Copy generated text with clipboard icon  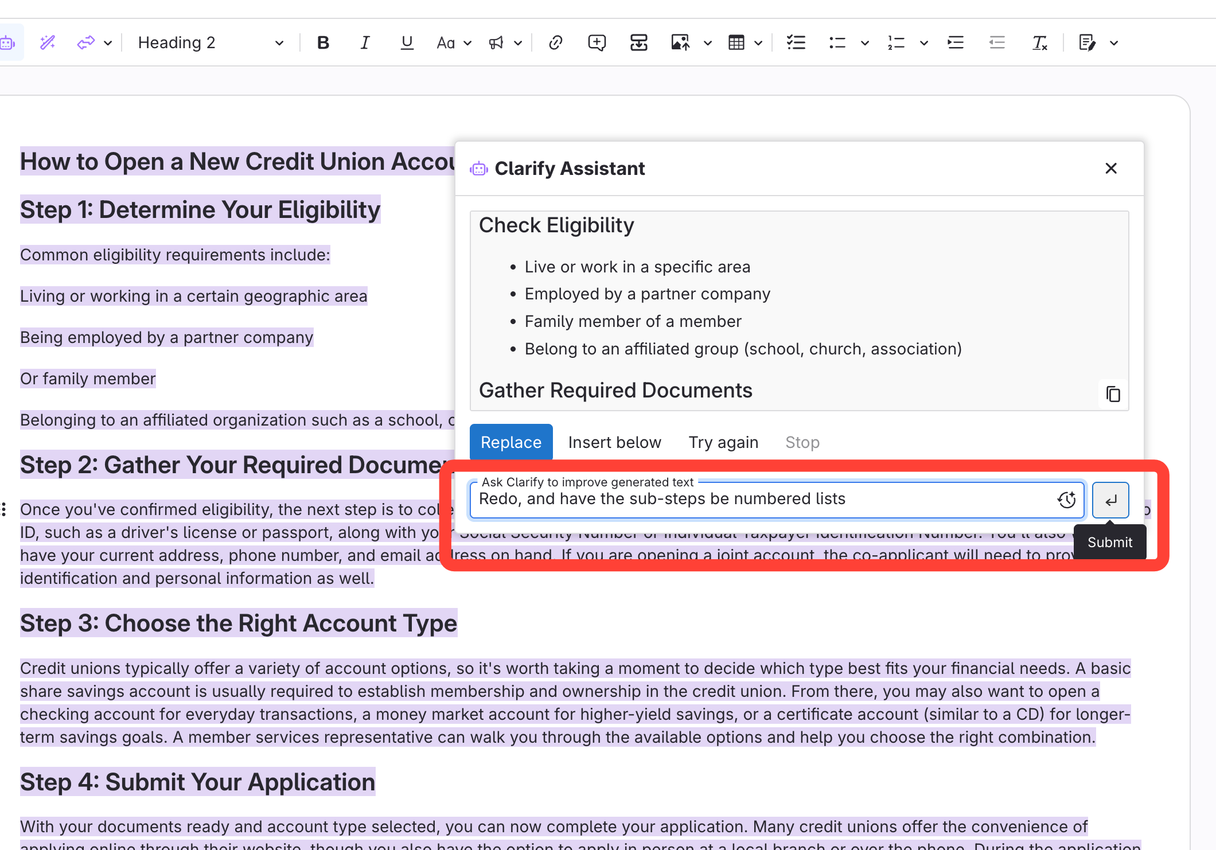pyautogui.click(x=1113, y=394)
